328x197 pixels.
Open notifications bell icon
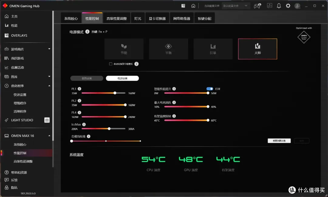279,6
